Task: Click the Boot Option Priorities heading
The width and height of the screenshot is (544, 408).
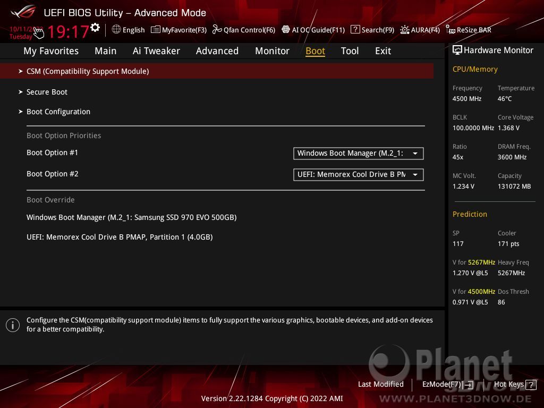Action: [64, 135]
